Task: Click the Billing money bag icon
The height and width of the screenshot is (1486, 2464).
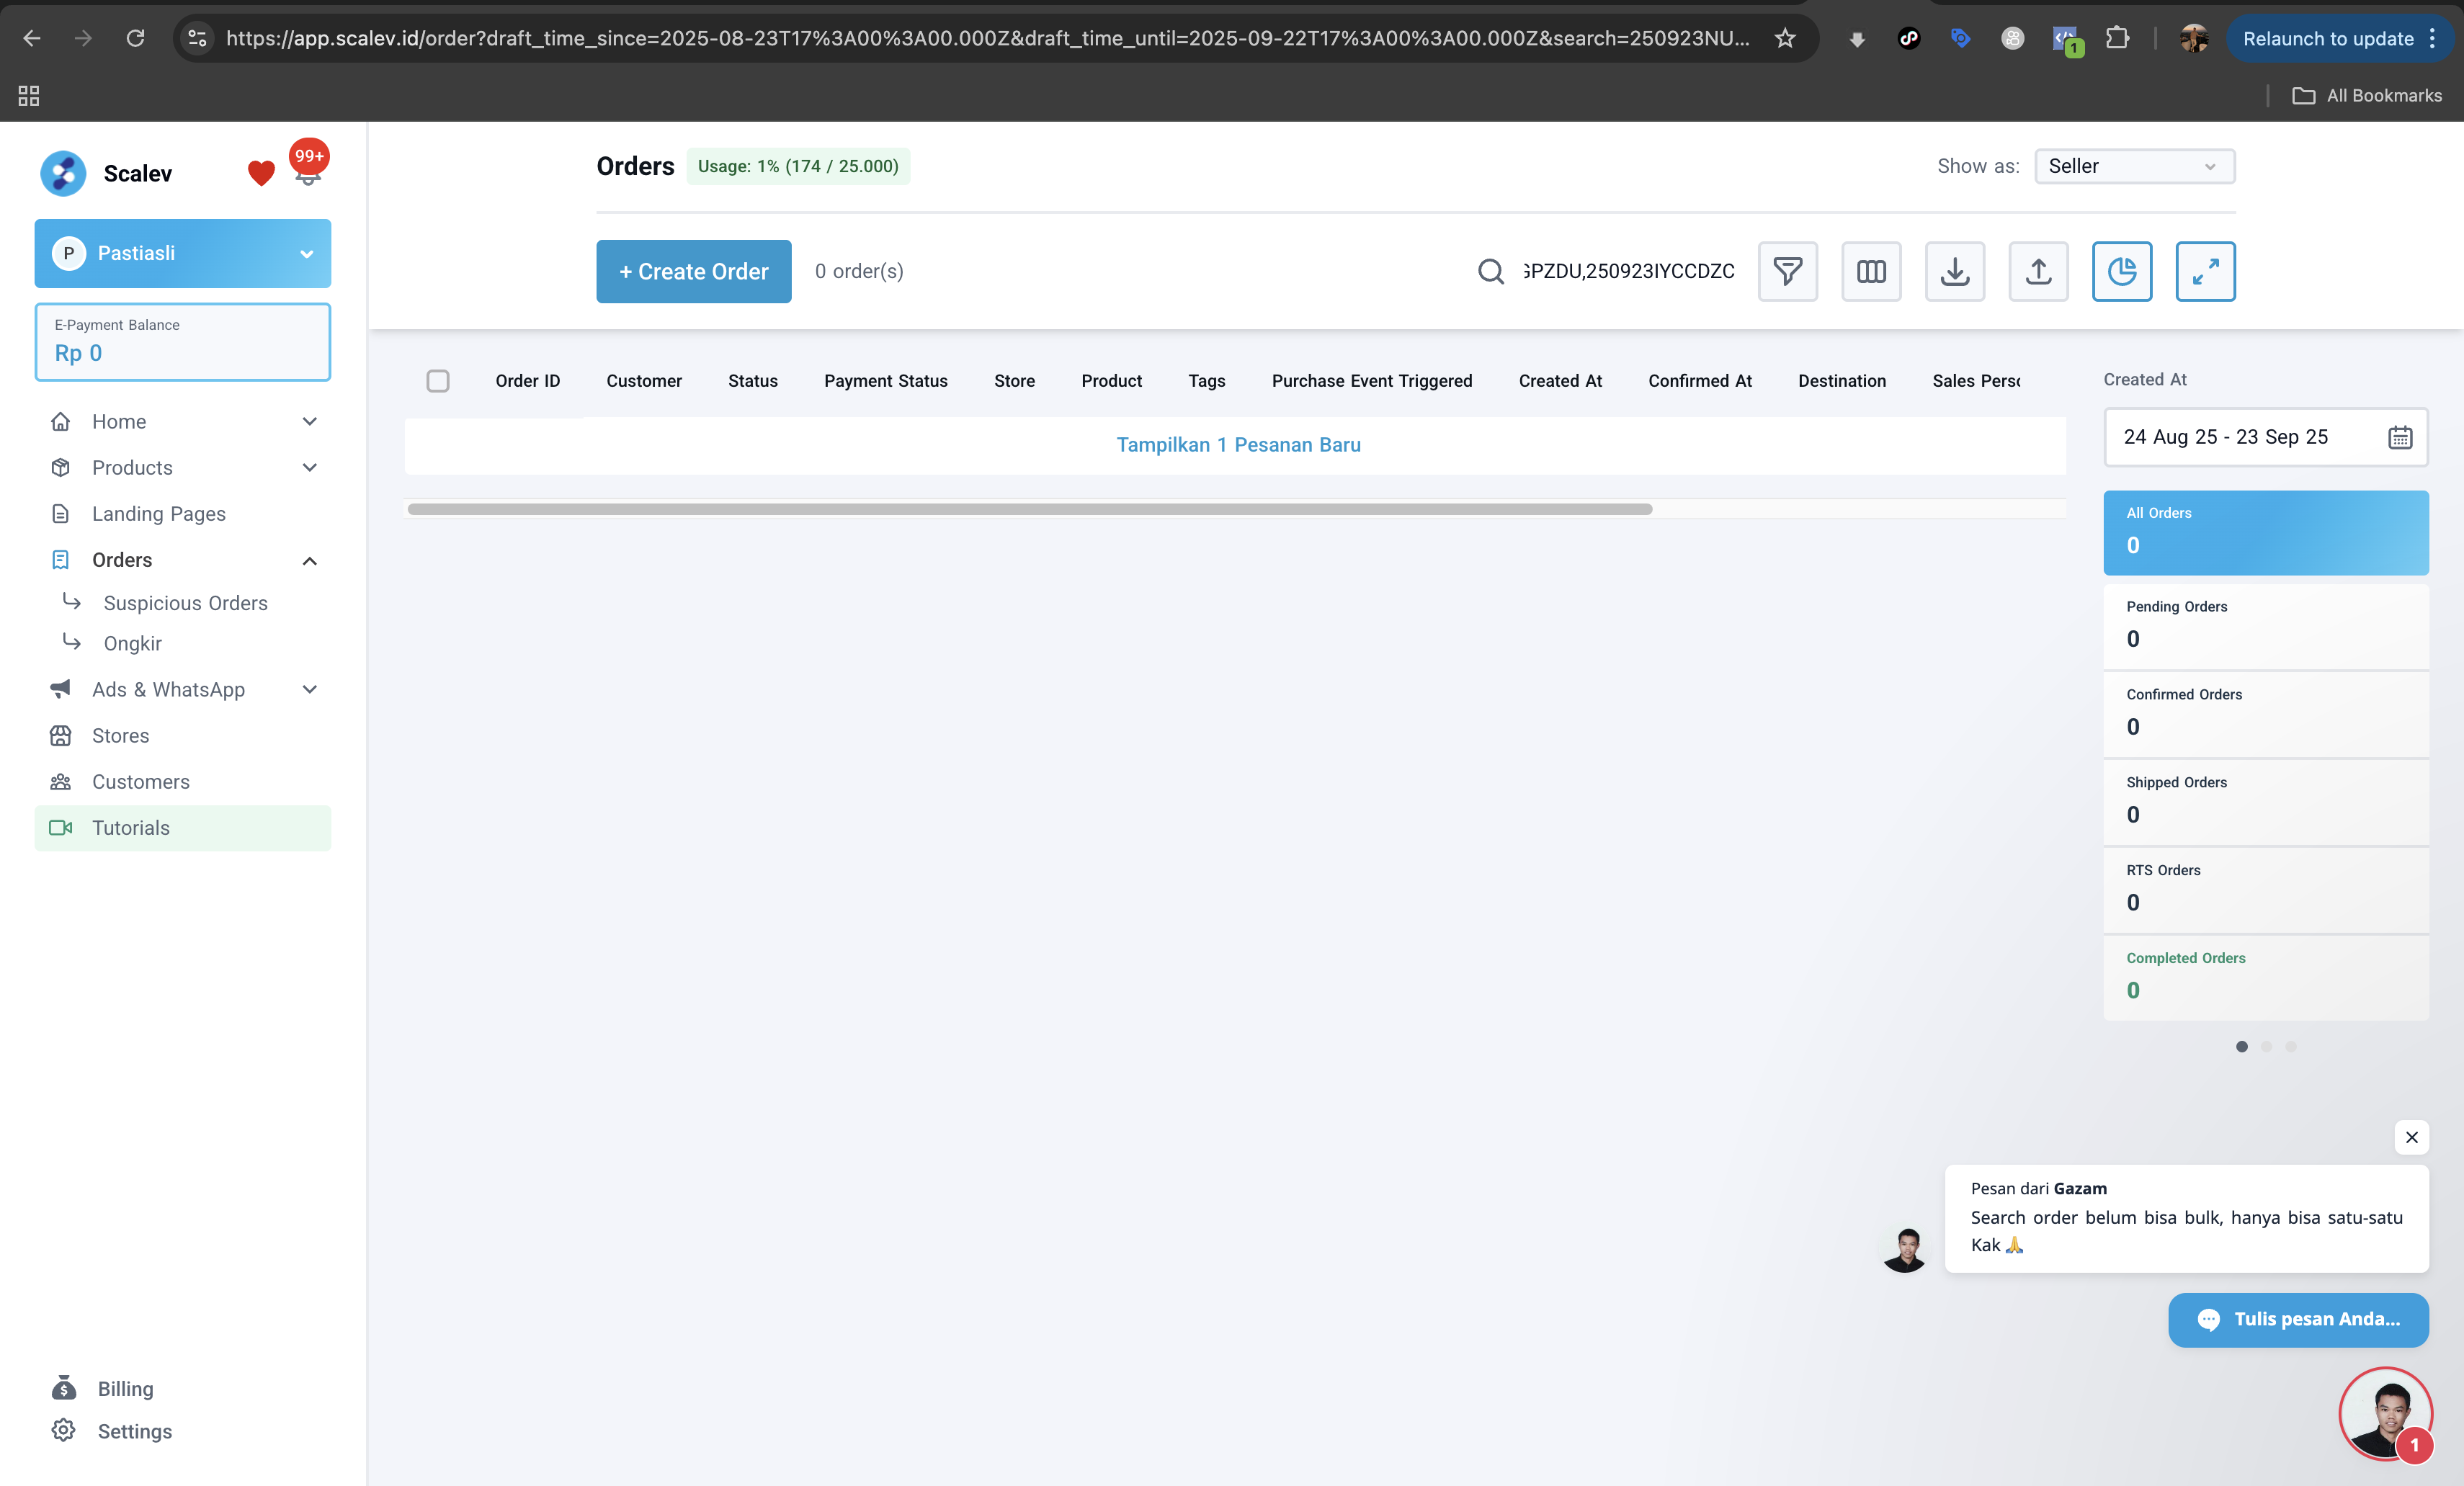Action: coord(63,1387)
